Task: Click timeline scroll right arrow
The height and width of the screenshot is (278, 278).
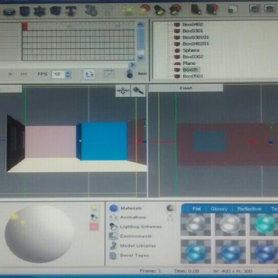Action: (132, 64)
